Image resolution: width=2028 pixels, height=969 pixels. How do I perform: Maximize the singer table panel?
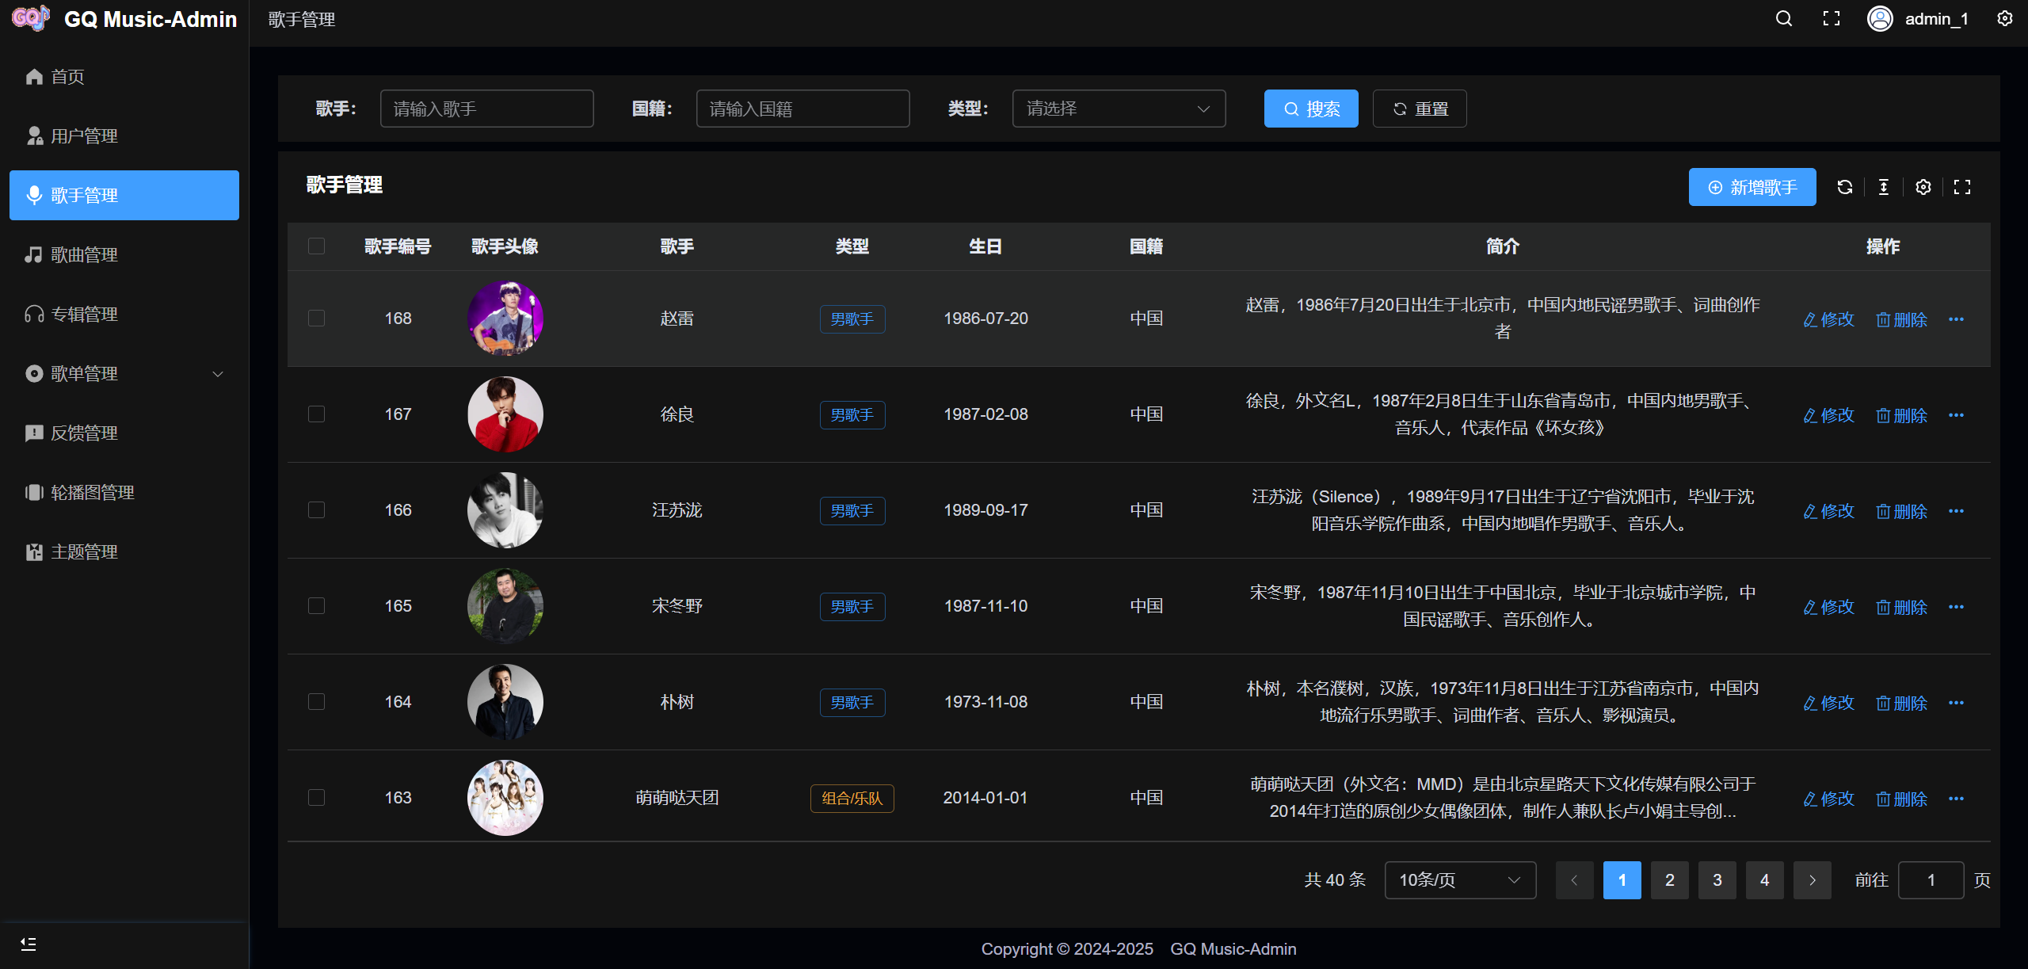point(1961,187)
